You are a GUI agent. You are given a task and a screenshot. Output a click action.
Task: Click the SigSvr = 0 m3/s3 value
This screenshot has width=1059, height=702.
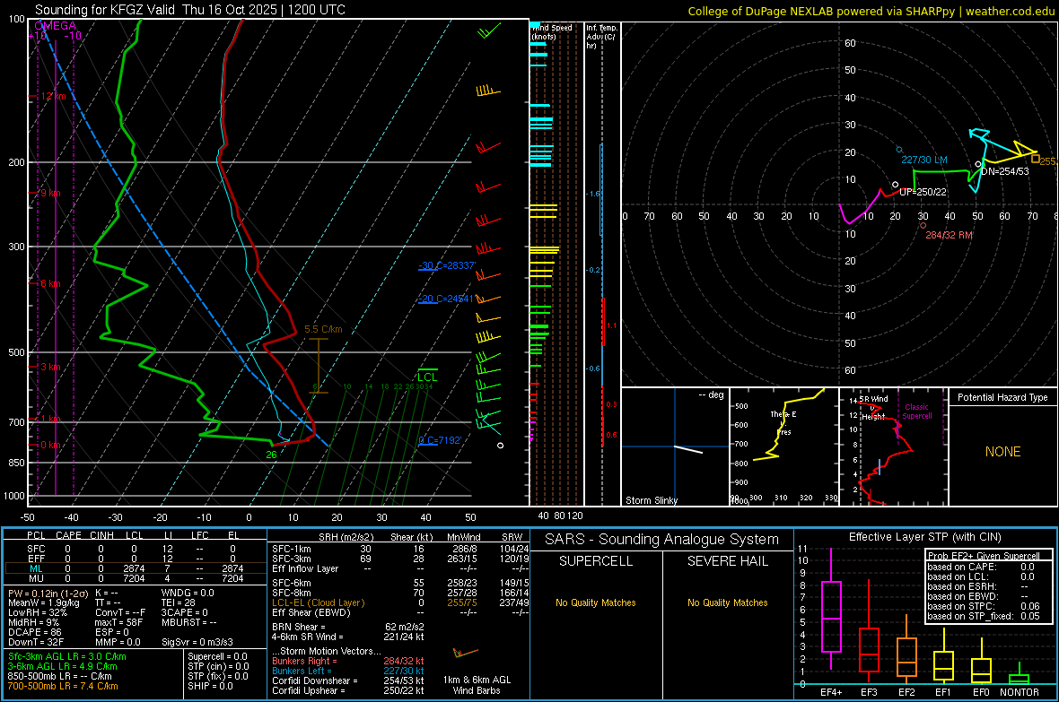point(197,642)
